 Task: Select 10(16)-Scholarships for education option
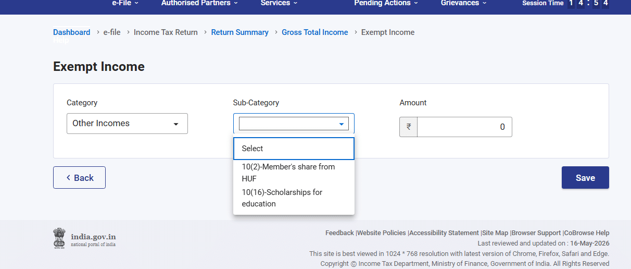pos(294,198)
